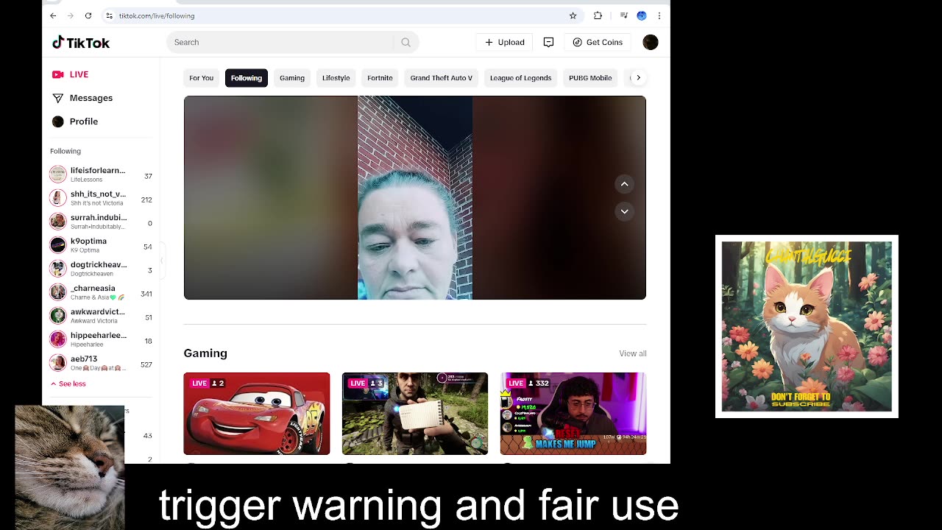Reload the TikTok page
Image resolution: width=942 pixels, height=530 pixels.
coord(88,15)
